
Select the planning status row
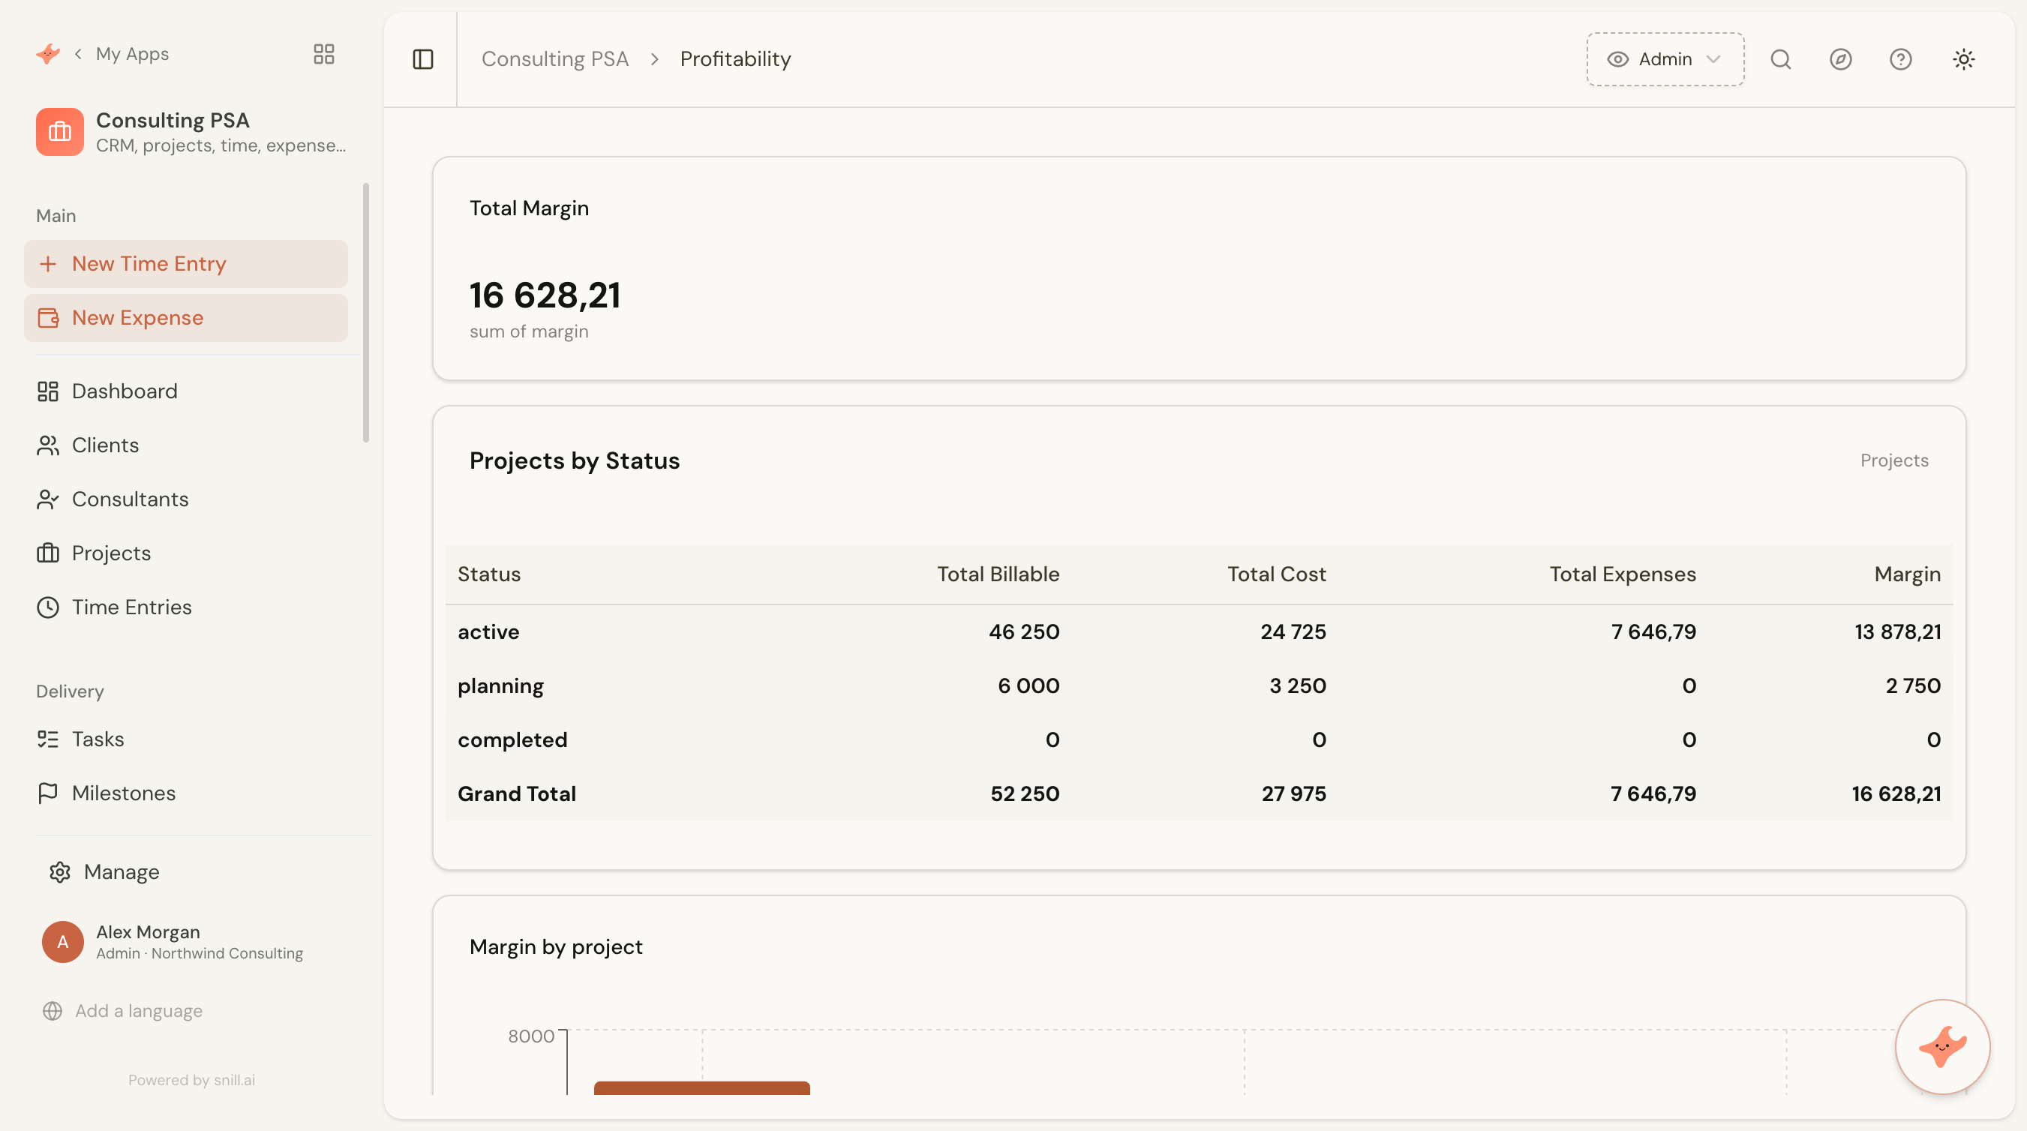[x=1198, y=685]
